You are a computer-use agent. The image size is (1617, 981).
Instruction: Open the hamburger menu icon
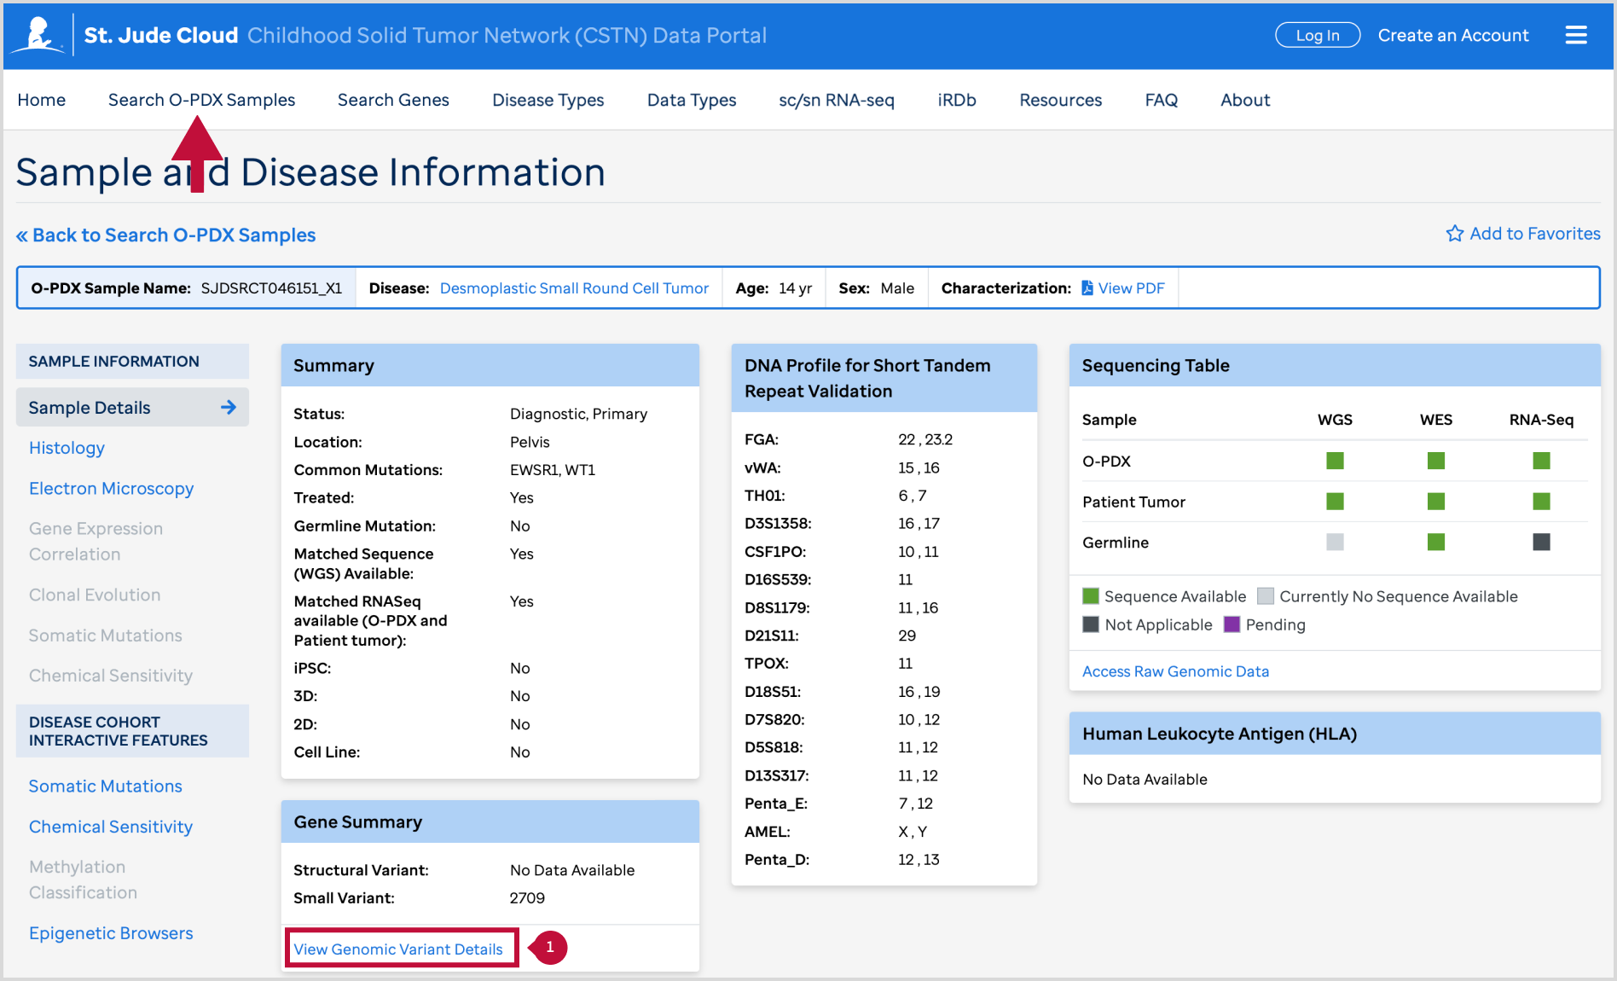pyautogui.click(x=1576, y=35)
